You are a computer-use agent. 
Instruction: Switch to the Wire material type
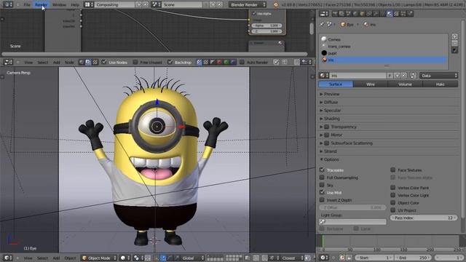click(371, 84)
